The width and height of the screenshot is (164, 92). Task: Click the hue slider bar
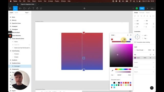[x=123, y=69]
